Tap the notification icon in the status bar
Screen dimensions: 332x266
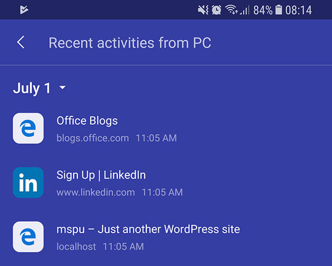(24, 10)
